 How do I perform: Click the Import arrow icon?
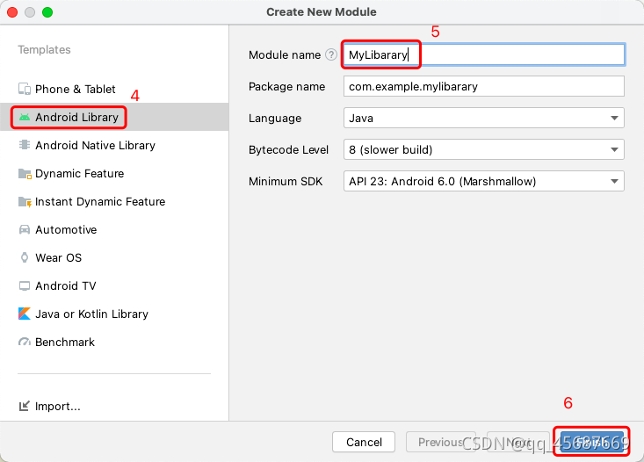(x=25, y=406)
